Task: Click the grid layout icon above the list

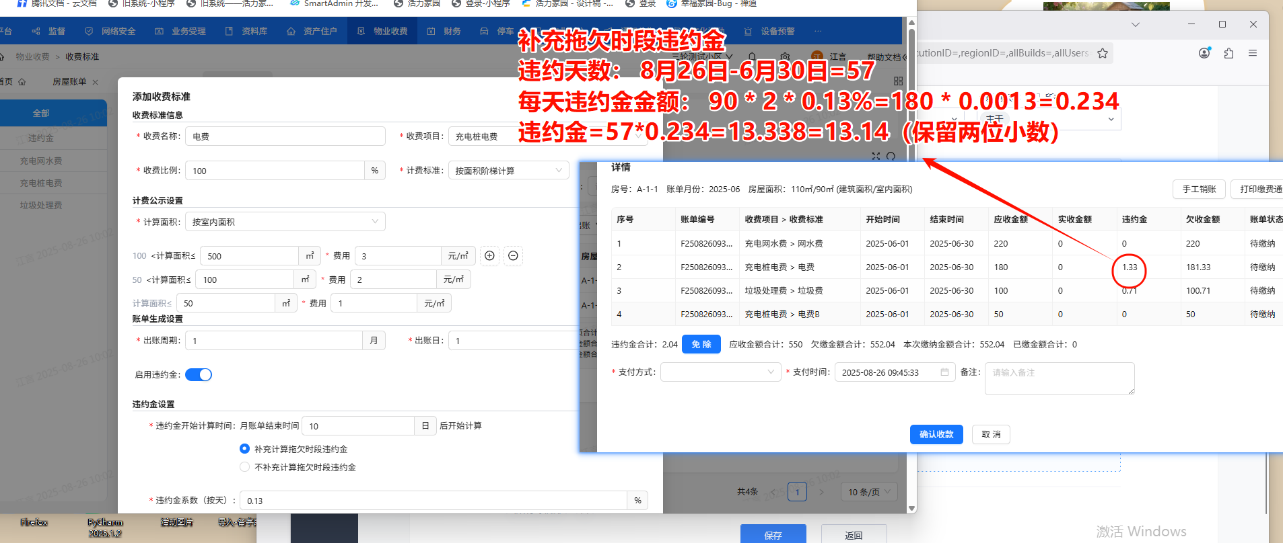Action: coord(898,81)
